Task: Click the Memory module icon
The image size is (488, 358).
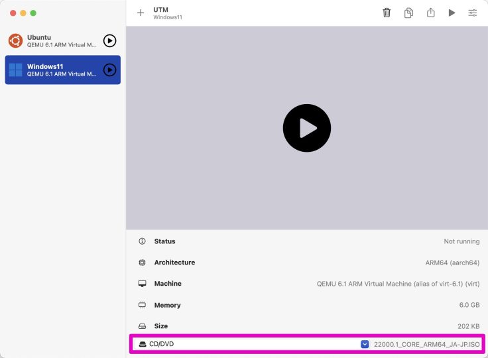Action: click(x=142, y=305)
